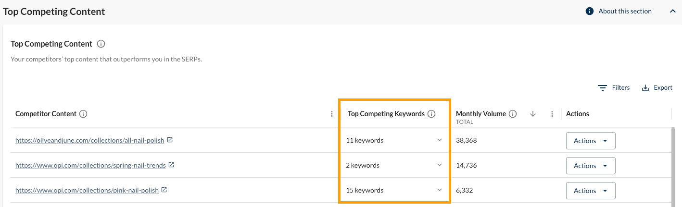Open Actions menu for pink-nail-polish row

tap(591, 191)
